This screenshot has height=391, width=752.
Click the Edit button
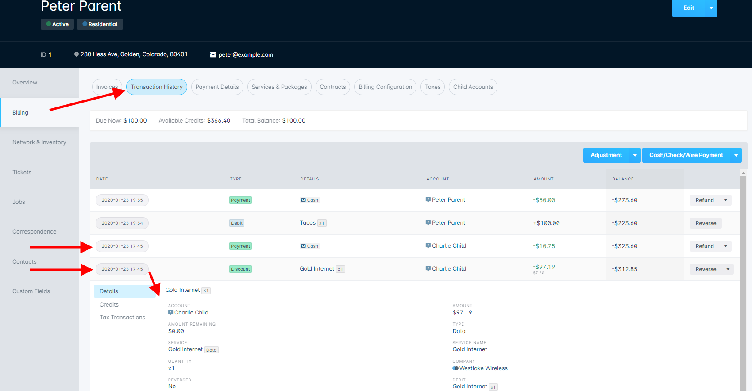click(x=689, y=8)
